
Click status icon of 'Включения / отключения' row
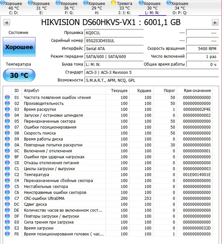tap(7, 151)
